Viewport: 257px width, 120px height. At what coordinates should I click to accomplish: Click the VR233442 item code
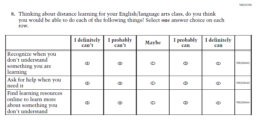pyautogui.click(x=243, y=63)
